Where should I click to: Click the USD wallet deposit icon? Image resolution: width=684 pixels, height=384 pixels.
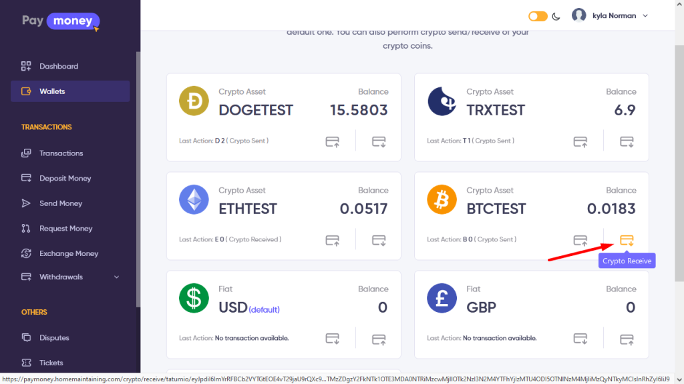(332, 339)
